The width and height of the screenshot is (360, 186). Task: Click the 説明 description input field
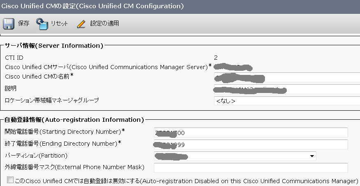(286, 89)
